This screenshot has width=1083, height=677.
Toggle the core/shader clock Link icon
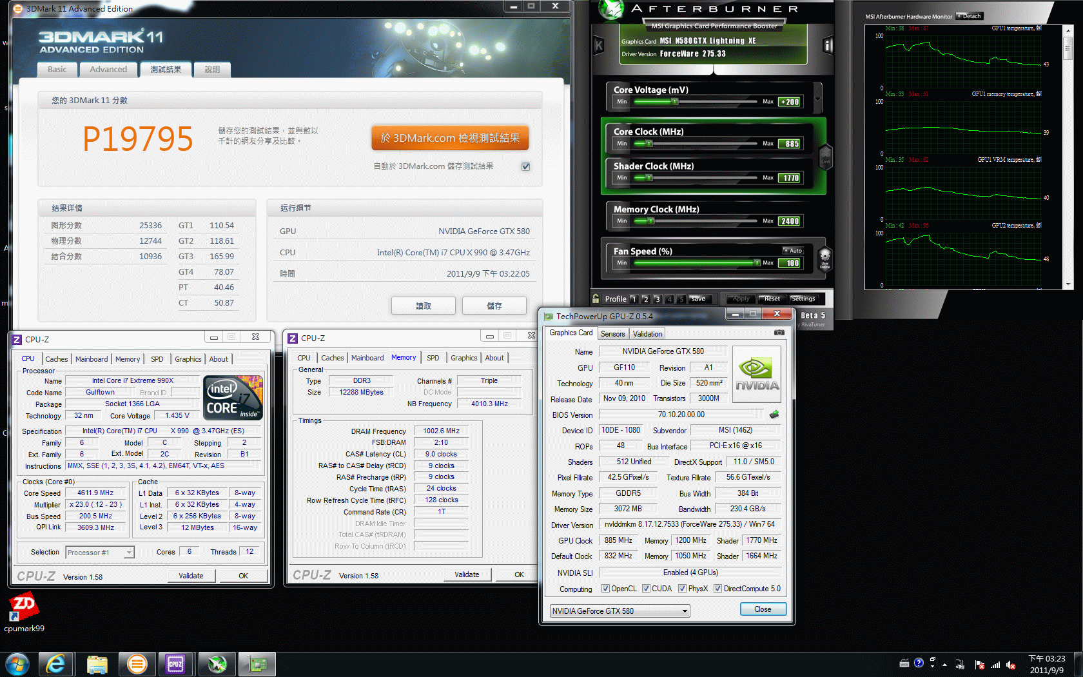[x=825, y=155]
